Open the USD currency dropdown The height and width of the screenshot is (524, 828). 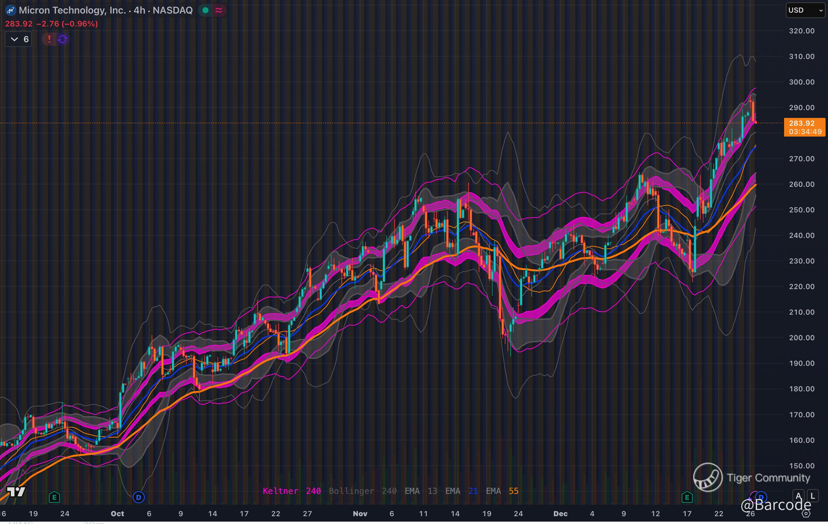click(805, 10)
